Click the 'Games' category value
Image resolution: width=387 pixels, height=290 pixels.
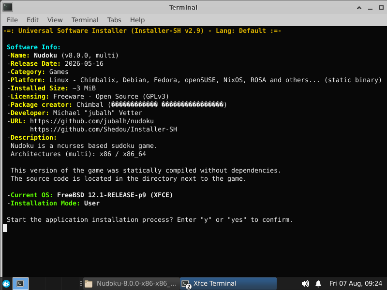(59, 72)
